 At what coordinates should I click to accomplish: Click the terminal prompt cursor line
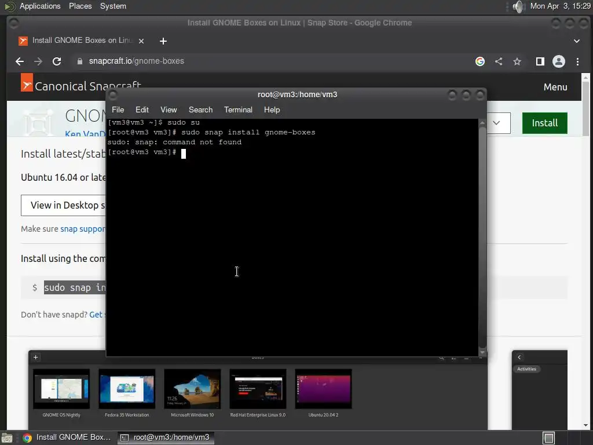pyautogui.click(x=147, y=152)
